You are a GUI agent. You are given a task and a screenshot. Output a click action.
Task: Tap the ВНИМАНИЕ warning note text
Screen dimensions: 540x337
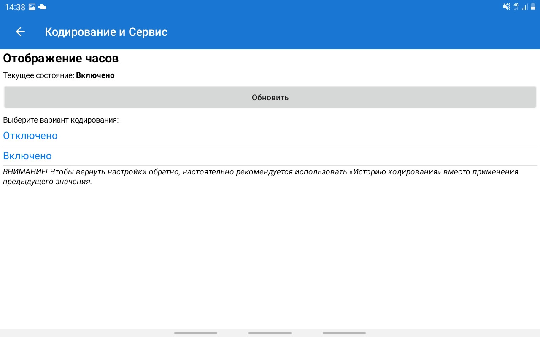point(261,177)
